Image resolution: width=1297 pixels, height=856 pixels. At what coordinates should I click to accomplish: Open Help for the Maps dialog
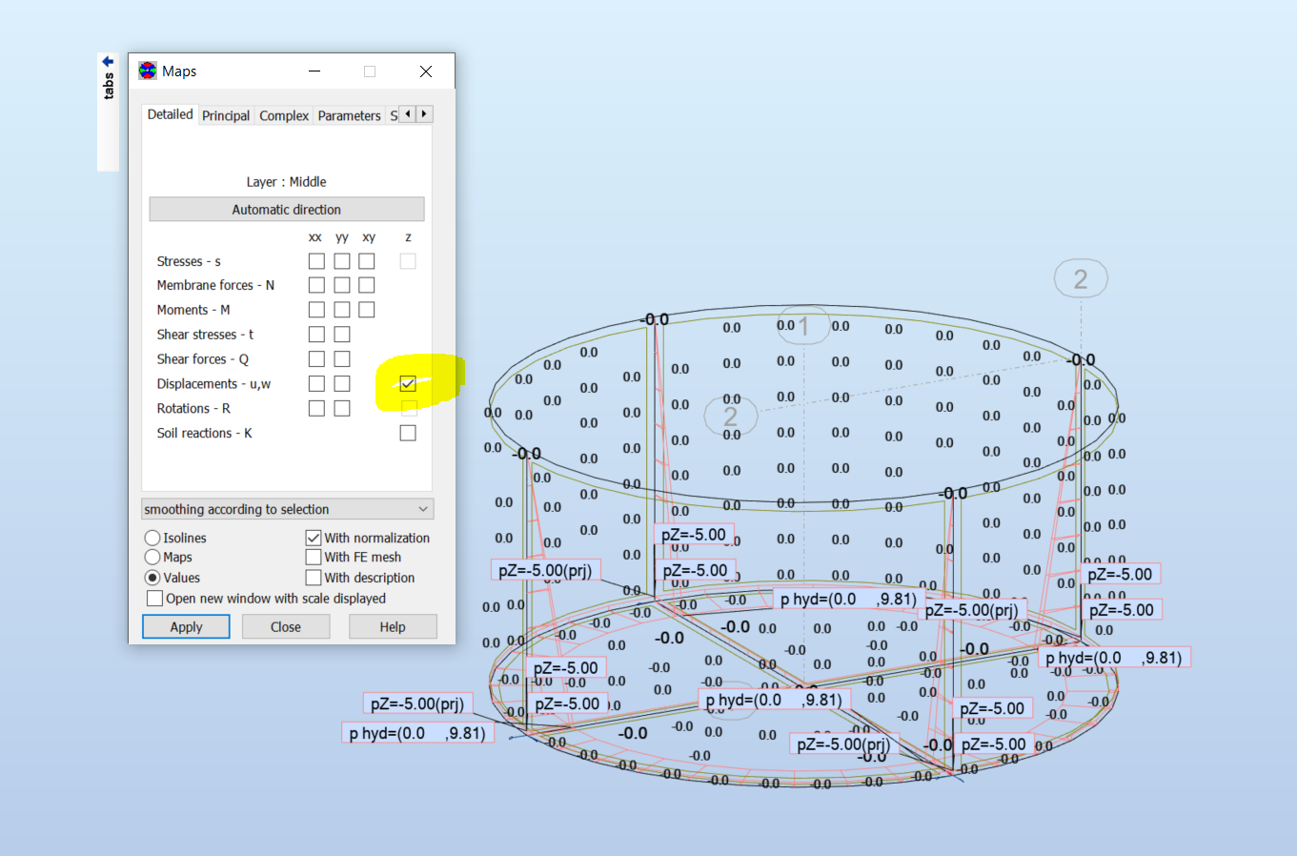pyautogui.click(x=393, y=626)
